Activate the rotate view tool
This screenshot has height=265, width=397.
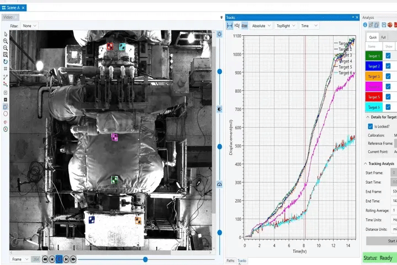coord(6,62)
